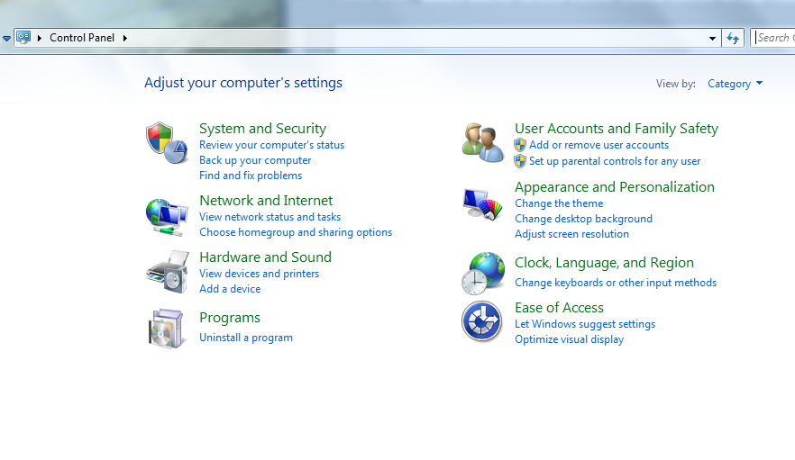Click Add or remove user accounts text
The width and height of the screenshot is (795, 460).
[x=599, y=145]
